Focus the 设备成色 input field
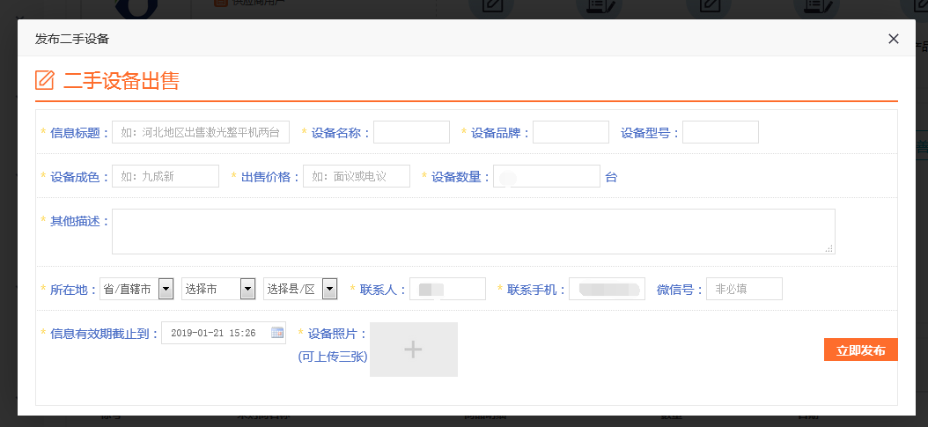 [x=166, y=176]
